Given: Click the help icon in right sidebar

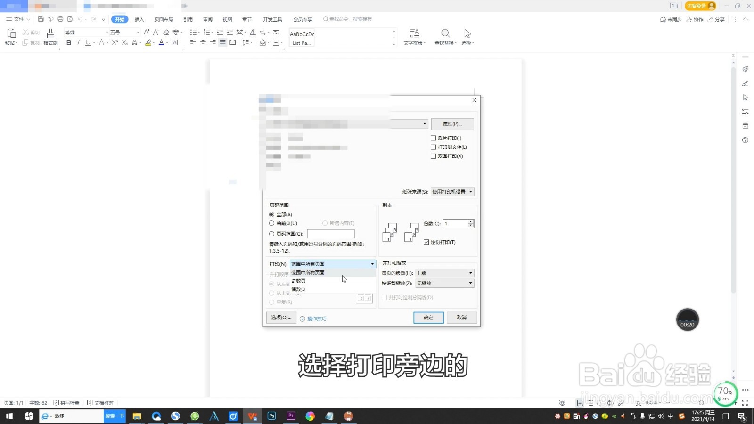Looking at the screenshot, I should coord(745,140).
